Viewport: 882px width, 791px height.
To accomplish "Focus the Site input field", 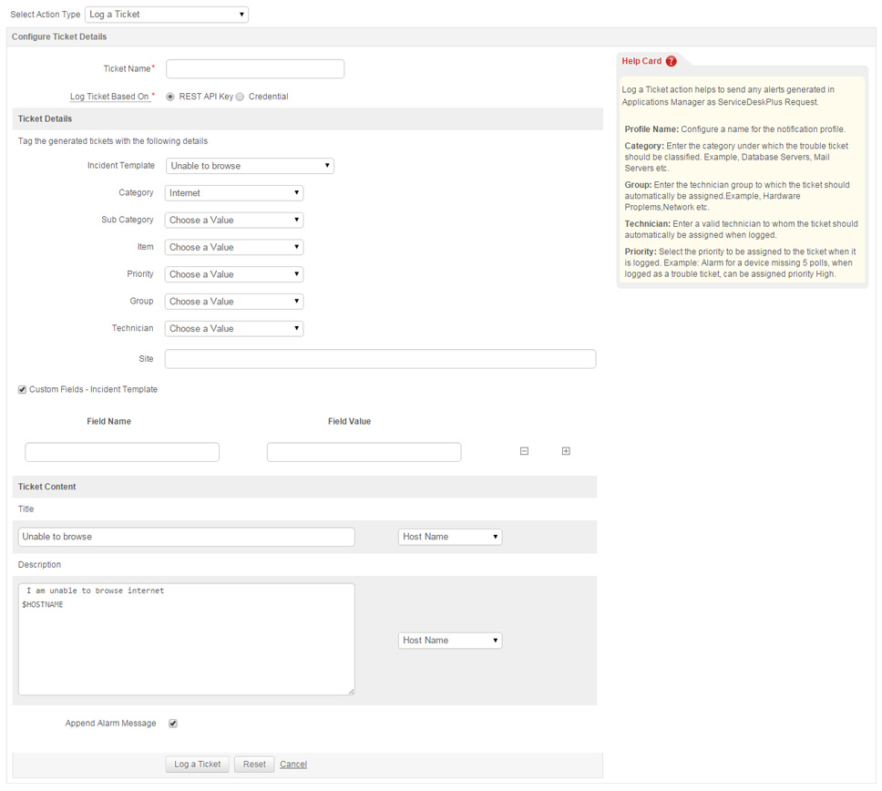I will [380, 359].
